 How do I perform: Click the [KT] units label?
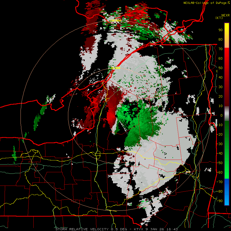[219, 18]
